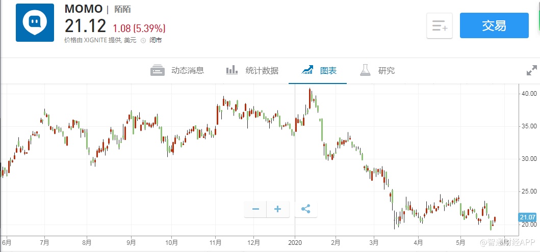Viewport: 540px width, 252px height.
Task: Open the 动态消息 news feed tab
Action: pos(177,71)
